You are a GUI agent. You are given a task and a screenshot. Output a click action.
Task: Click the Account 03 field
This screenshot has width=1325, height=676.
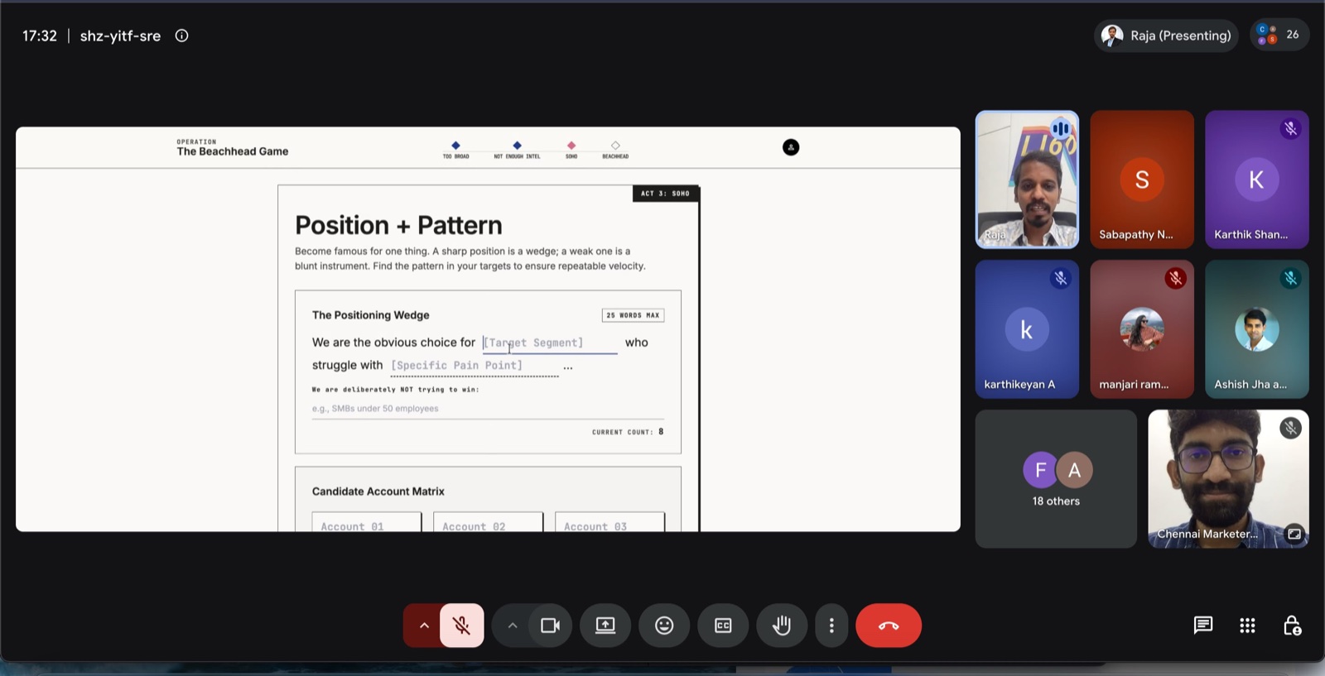[609, 523]
